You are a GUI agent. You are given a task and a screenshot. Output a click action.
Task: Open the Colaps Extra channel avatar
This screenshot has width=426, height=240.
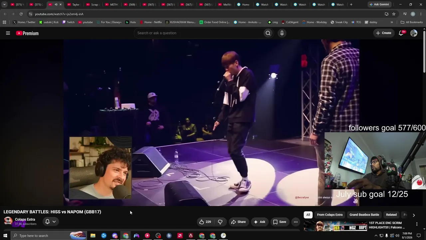[8, 221]
